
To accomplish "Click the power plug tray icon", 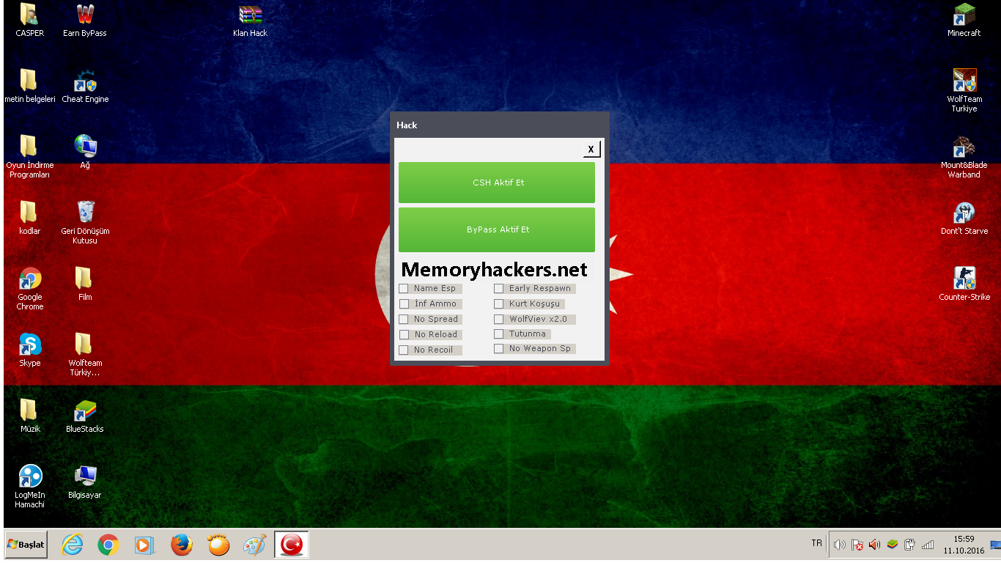I will coord(909,545).
